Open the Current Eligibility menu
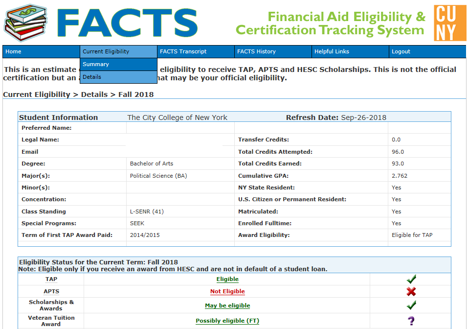The image size is (468, 329). pos(118,51)
